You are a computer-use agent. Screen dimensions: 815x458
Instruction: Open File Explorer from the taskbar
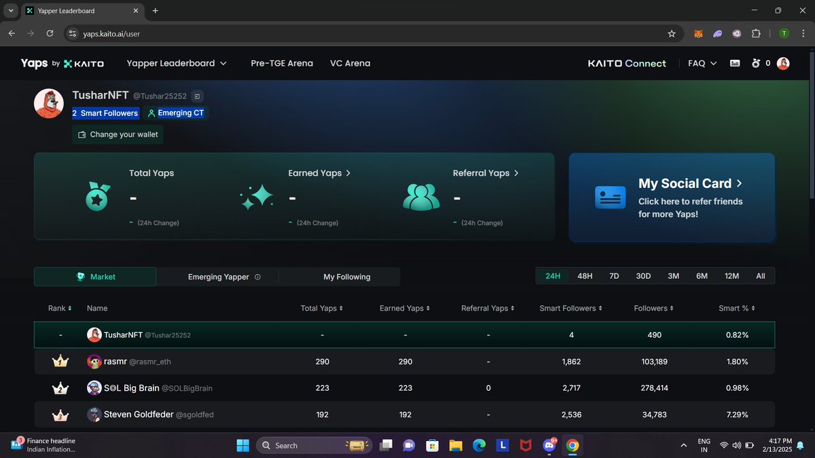click(455, 445)
